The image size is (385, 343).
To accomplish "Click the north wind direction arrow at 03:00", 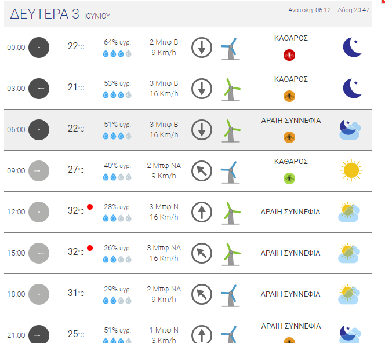I will (202, 89).
